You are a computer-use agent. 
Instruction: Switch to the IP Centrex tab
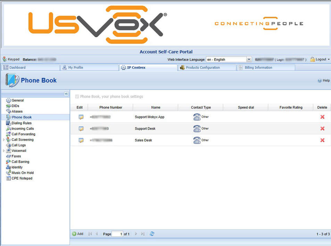pyautogui.click(x=148, y=67)
